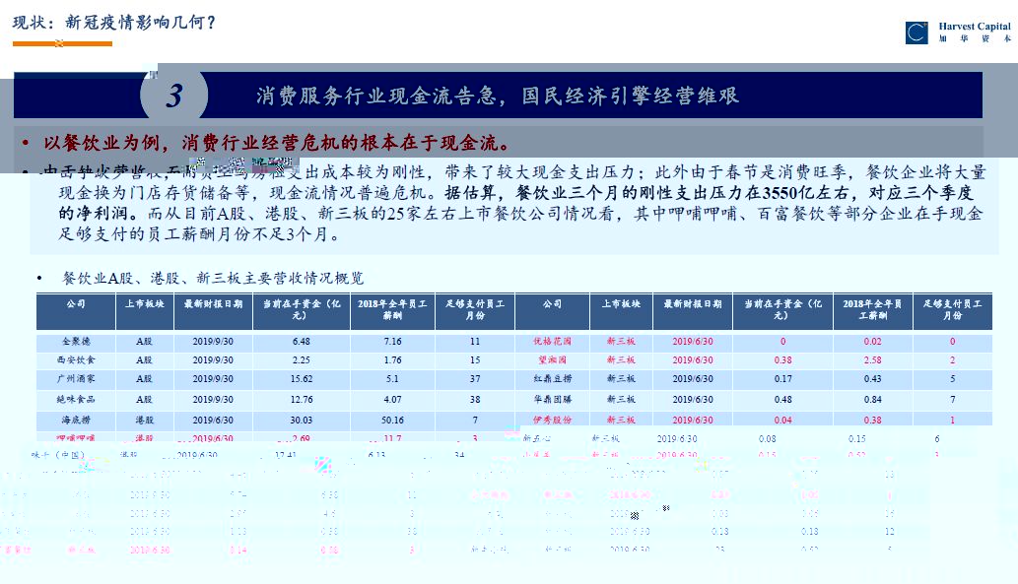Click the table caption "餐饮业A股、港股、新三板主要营收情况概览"
1018x584 pixels.
pos(212,279)
